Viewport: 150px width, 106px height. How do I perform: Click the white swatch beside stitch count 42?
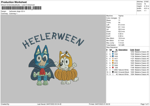tap(113, 74)
